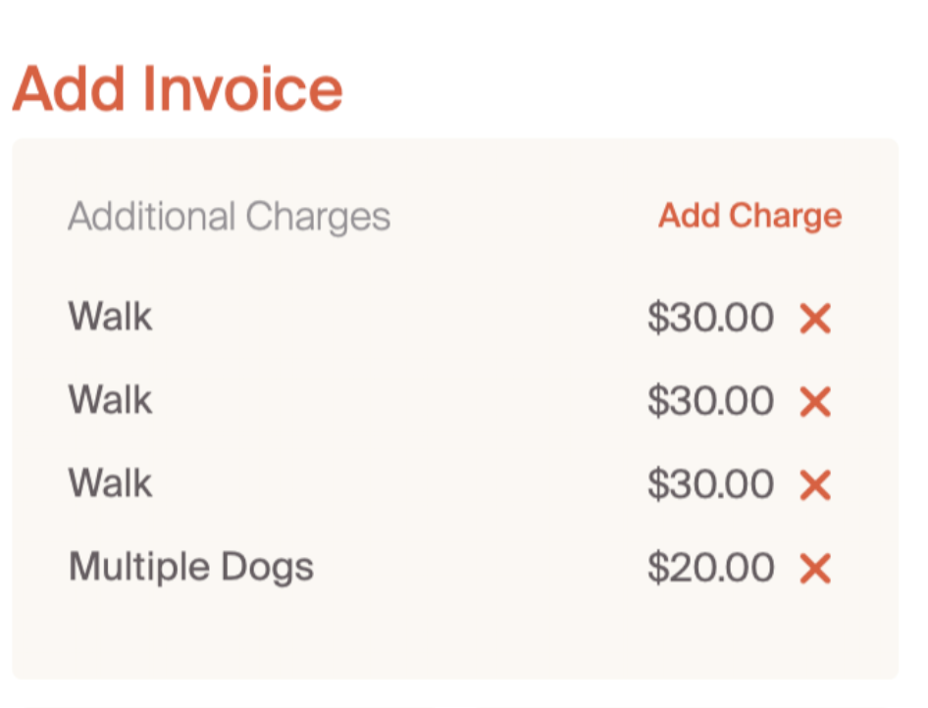Viewport: 928px width, 708px height.
Task: Select the second Walk charge label
Action: pyautogui.click(x=110, y=401)
